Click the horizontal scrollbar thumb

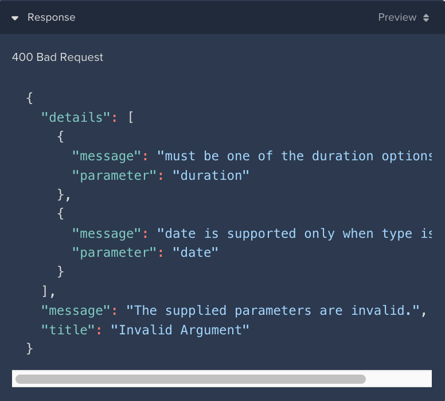tap(190, 379)
